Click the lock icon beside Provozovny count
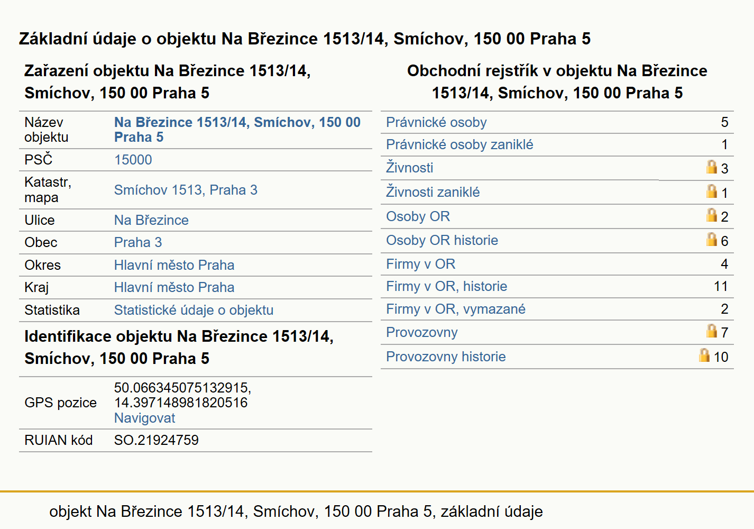 coord(712,331)
